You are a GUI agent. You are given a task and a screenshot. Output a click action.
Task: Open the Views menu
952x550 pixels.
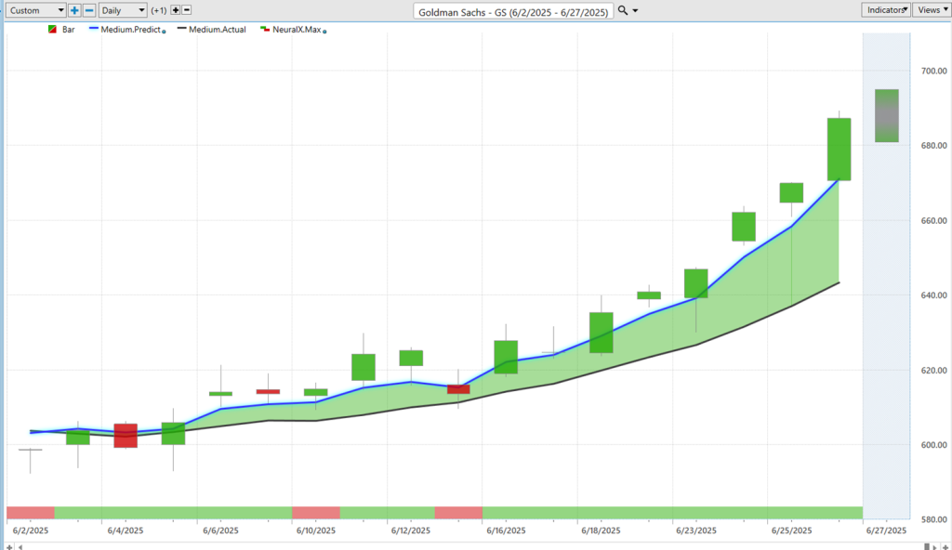tap(931, 9)
